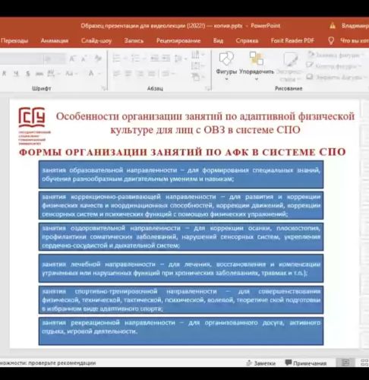Expand the Шрифт dialog launcher

103,88
